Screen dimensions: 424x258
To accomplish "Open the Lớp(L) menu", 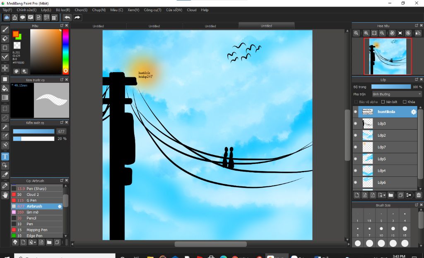I will [46, 10].
